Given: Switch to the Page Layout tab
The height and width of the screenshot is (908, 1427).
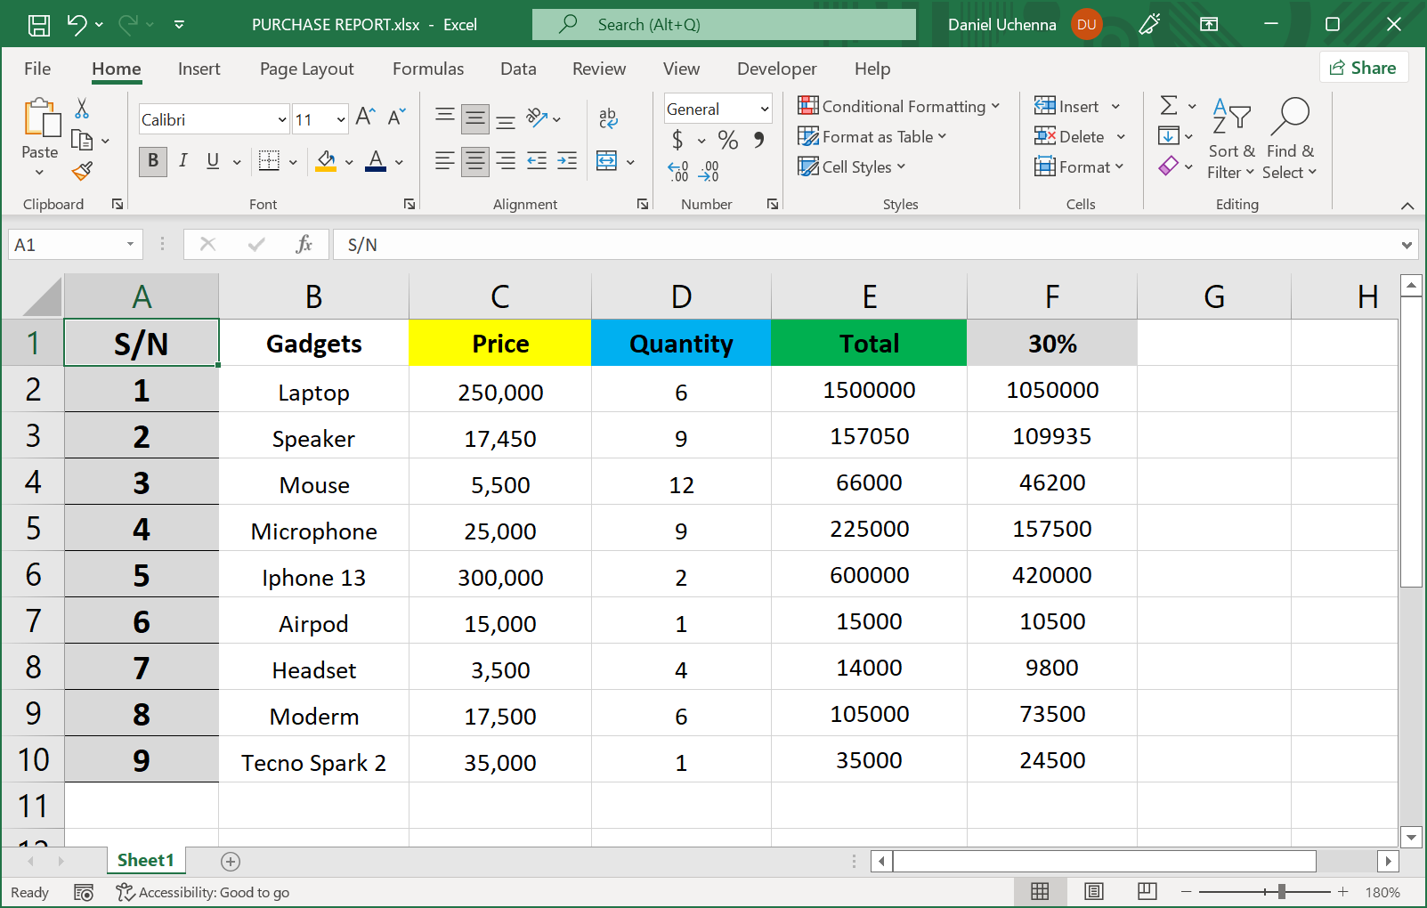Looking at the screenshot, I should (x=306, y=69).
